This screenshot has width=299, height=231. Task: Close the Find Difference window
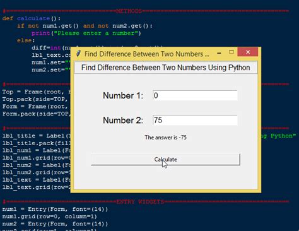pyautogui.click(x=248, y=52)
